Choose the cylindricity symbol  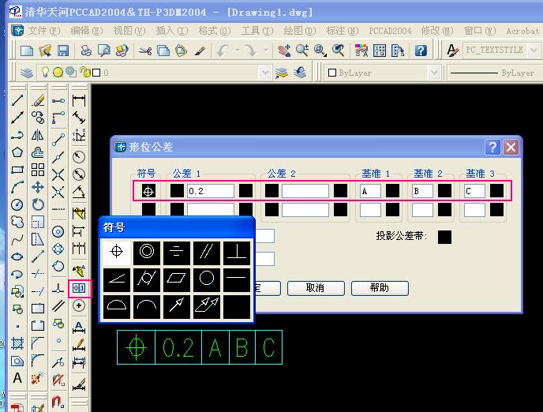pos(147,279)
